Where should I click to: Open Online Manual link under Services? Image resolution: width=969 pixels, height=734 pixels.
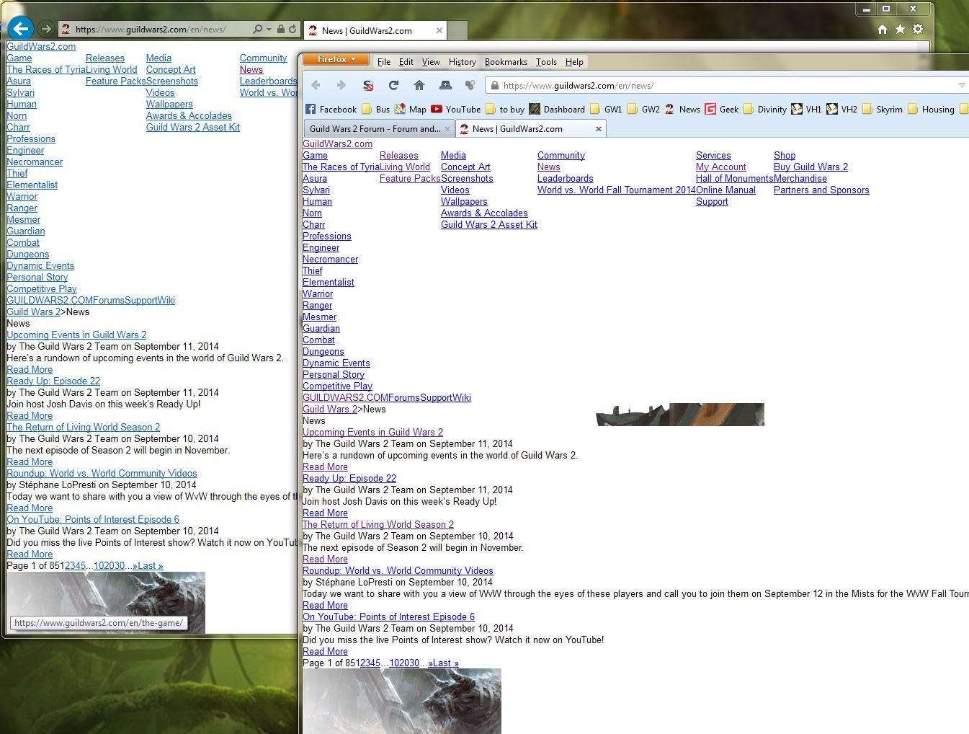click(725, 190)
